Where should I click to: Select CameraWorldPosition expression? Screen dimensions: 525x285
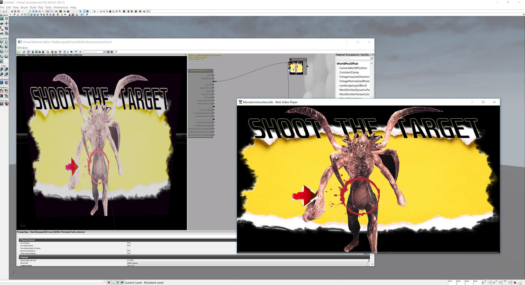pos(353,68)
